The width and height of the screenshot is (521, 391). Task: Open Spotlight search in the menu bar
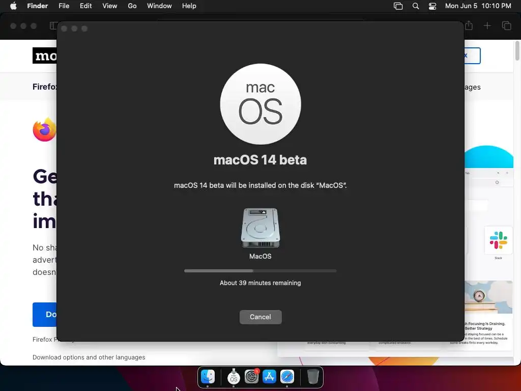[x=416, y=6]
